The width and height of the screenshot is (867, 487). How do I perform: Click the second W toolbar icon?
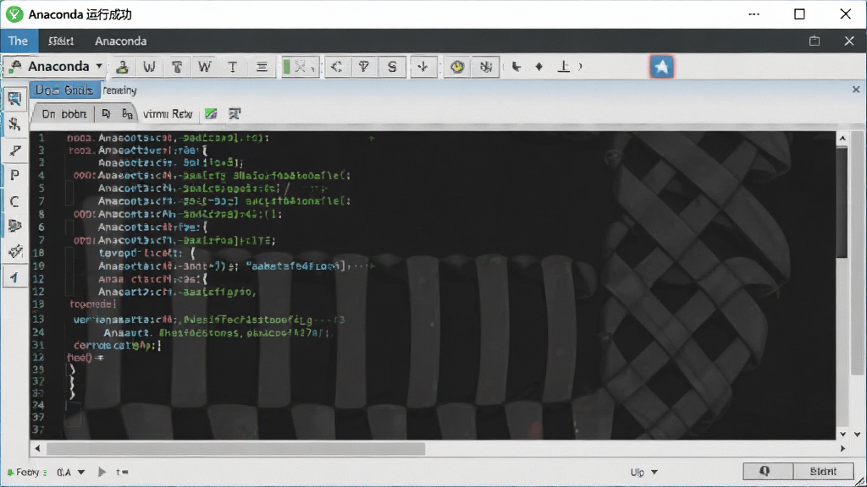tap(205, 67)
